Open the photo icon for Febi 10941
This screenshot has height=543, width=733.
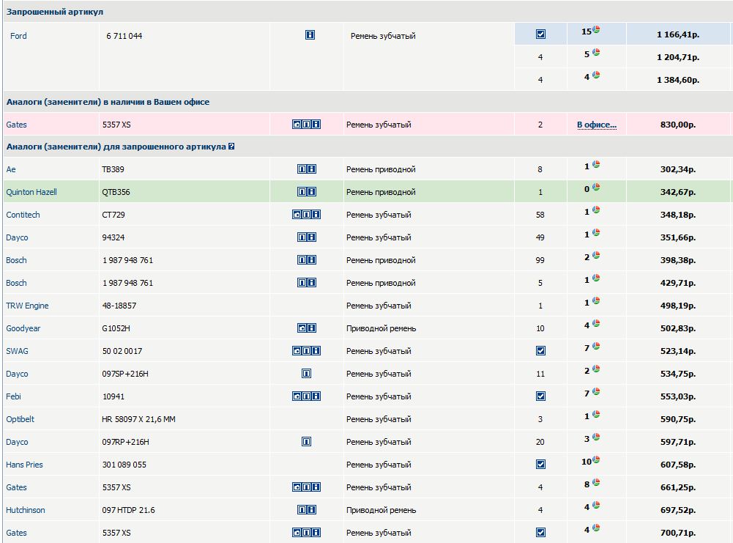(297, 396)
